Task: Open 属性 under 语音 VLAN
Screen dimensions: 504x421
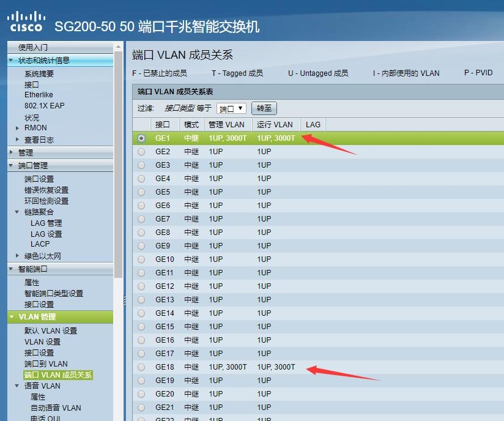Action: pos(37,397)
